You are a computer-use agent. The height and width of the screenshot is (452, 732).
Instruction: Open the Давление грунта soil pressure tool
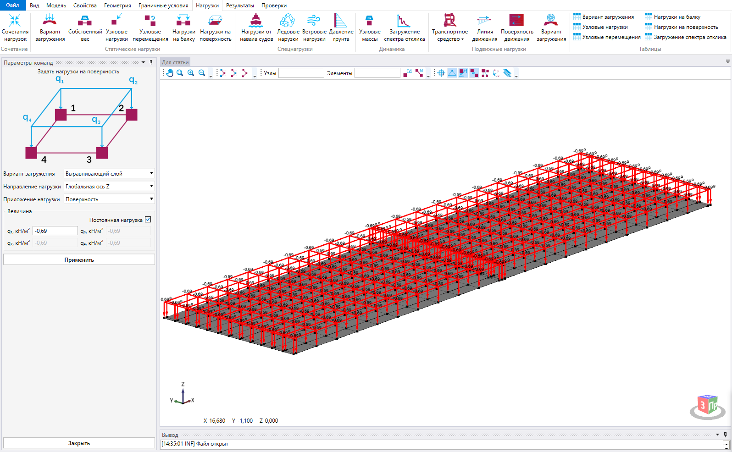coord(341,28)
